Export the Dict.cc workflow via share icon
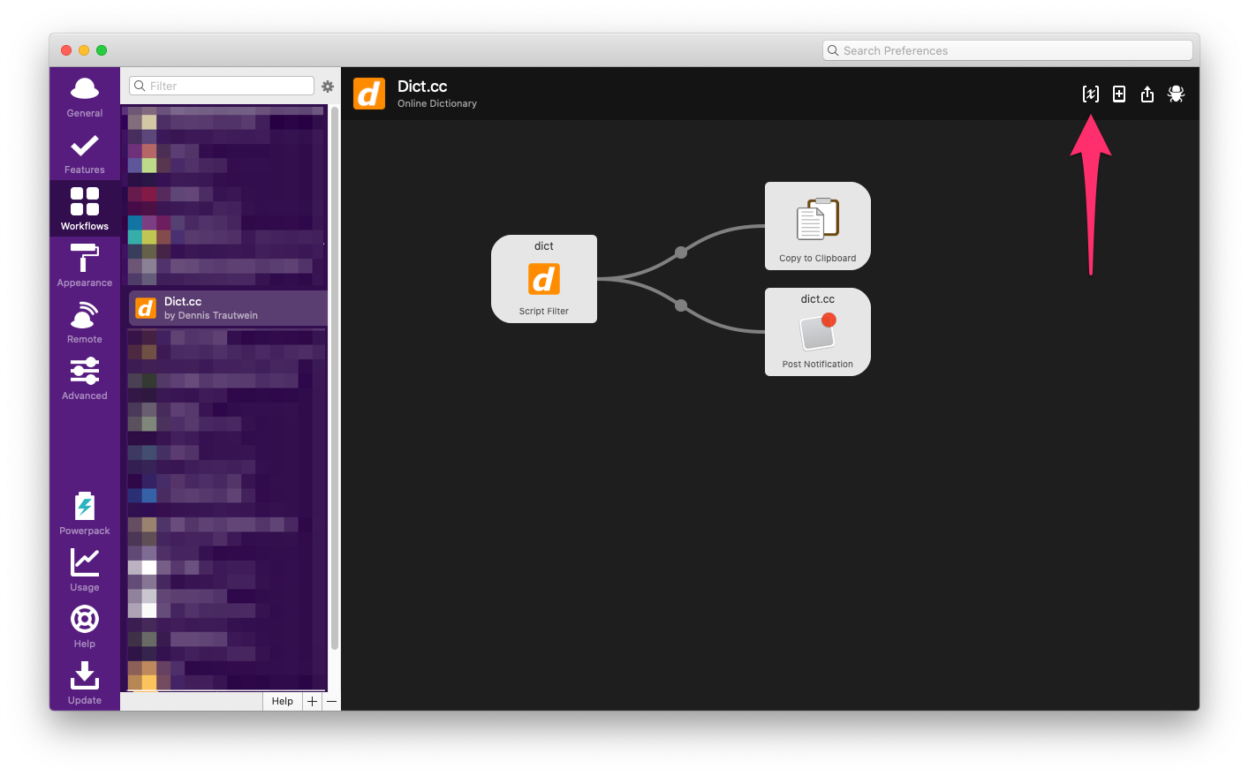 click(1147, 94)
